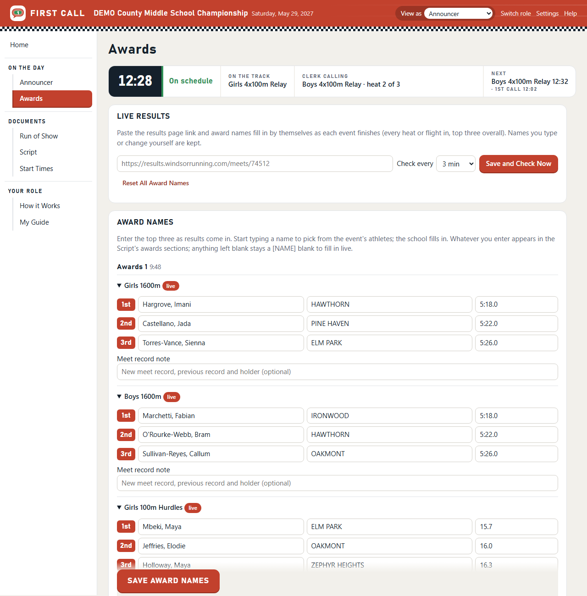Edit Sullivan-Reyes, Callum name field
The image size is (587, 596).
click(x=221, y=454)
